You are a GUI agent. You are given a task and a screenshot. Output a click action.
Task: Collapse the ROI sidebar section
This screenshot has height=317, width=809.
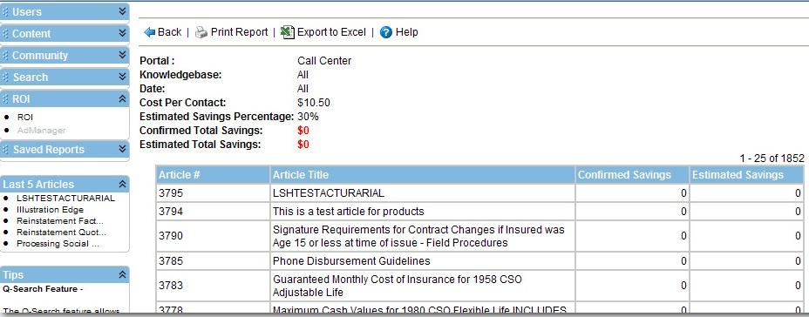(122, 98)
